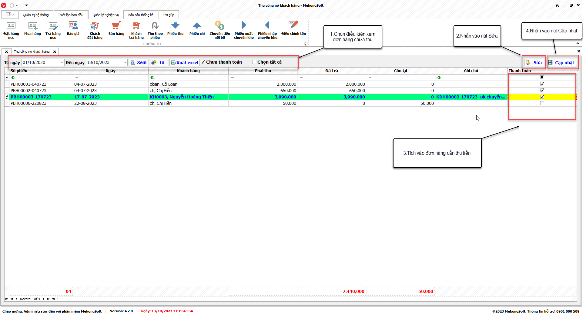Go to the Trợ giúp tab
Image resolution: width=583 pixels, height=315 pixels.
169,15
